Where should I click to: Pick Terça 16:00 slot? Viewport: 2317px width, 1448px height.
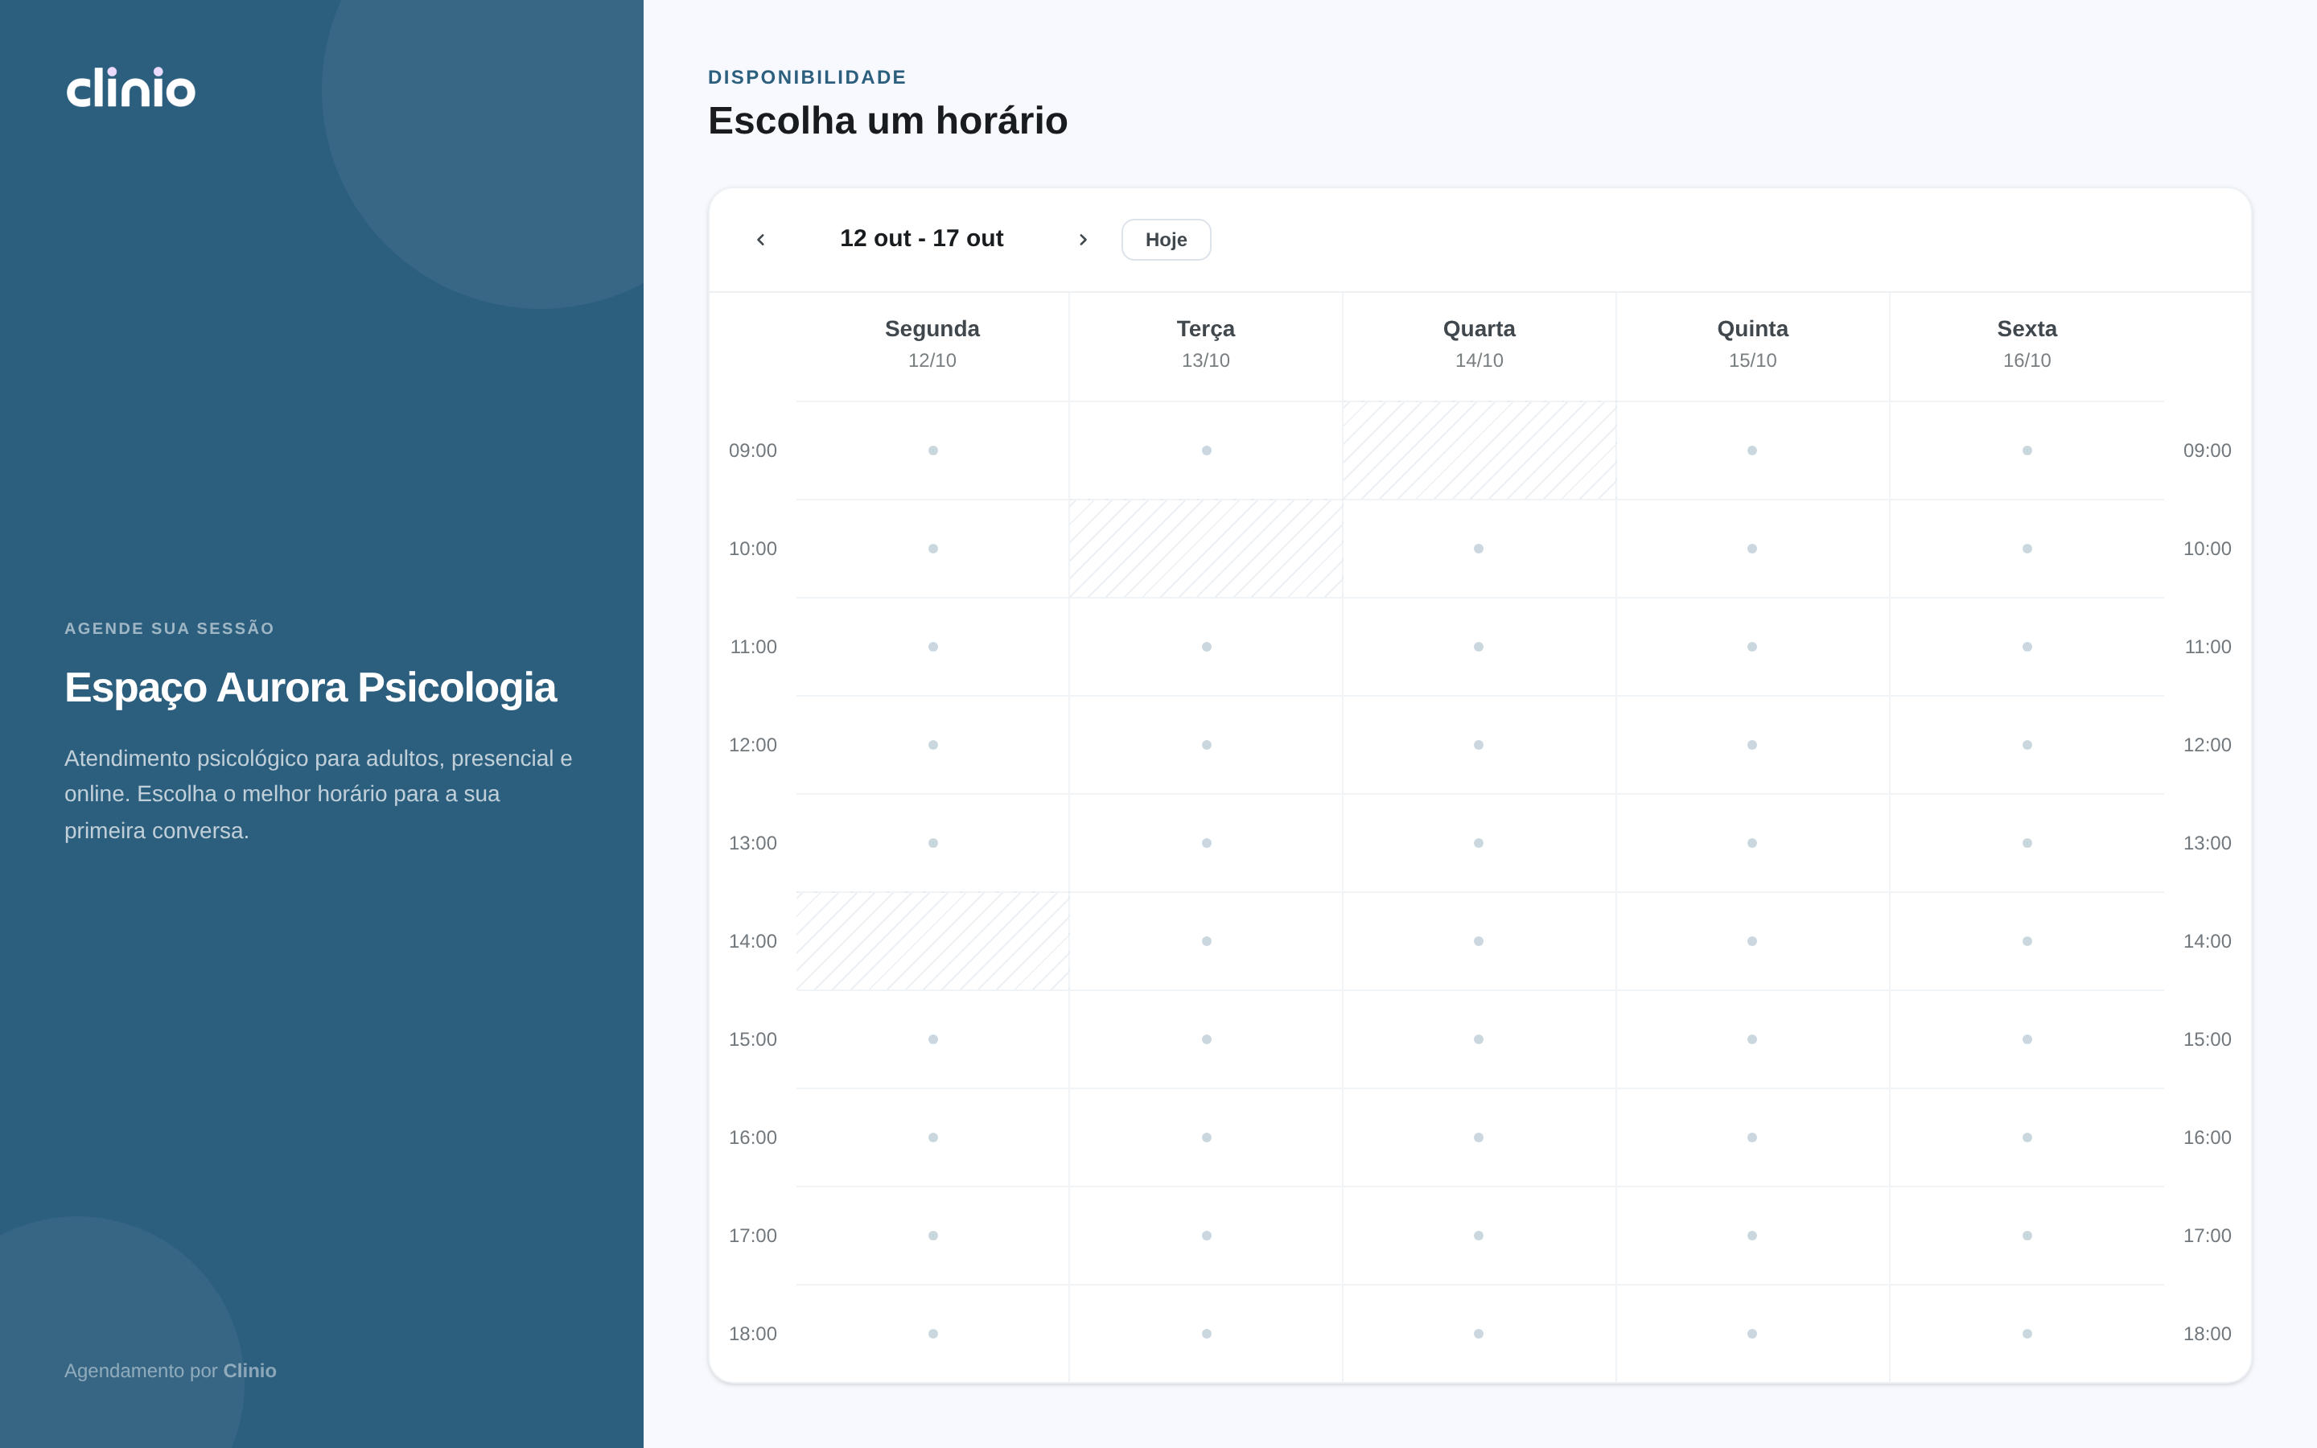(1207, 1137)
